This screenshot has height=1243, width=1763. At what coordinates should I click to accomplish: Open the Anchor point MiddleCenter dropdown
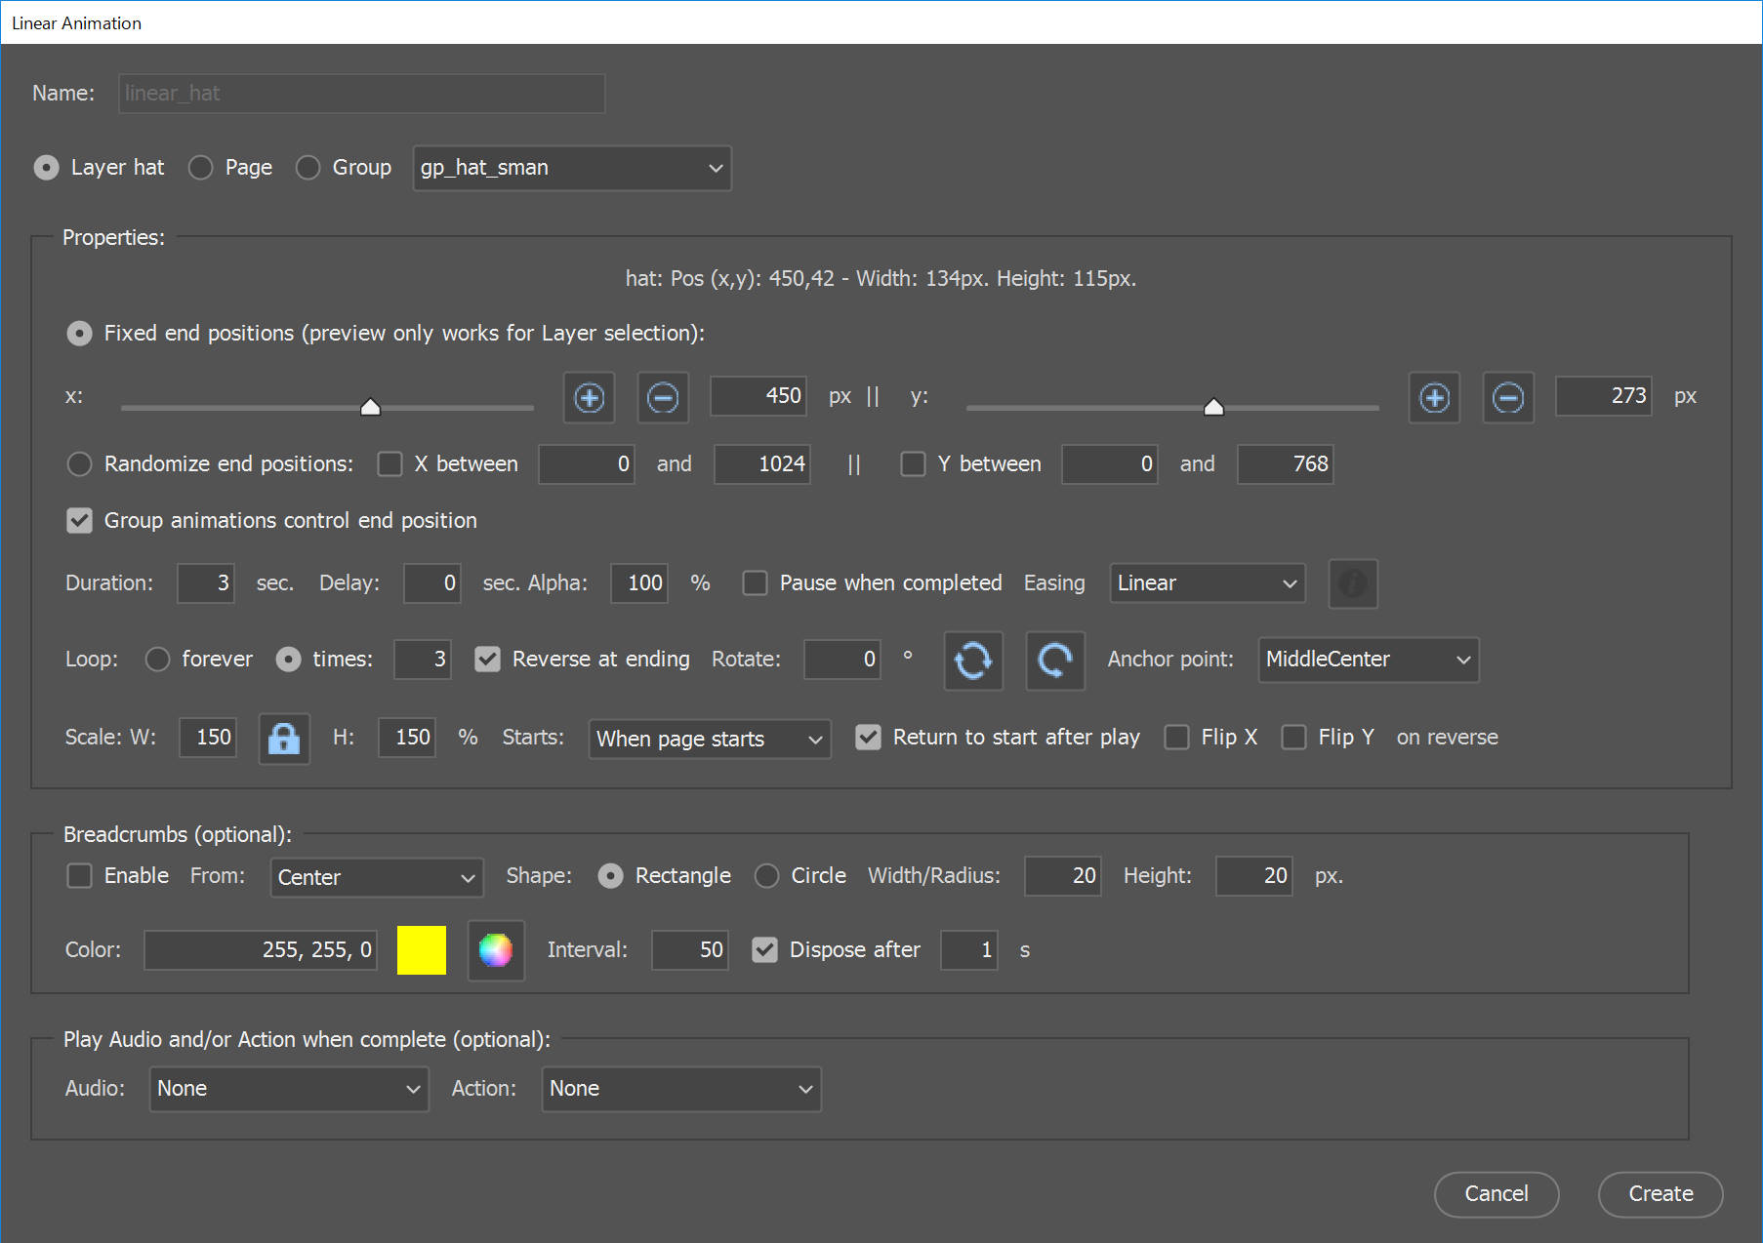[x=1369, y=660]
